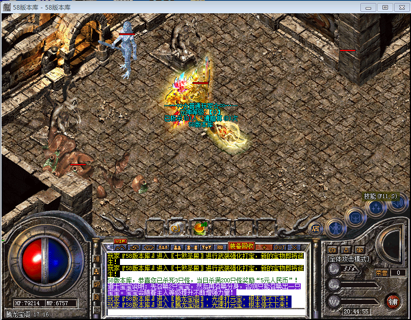
Task: Open the skills sparkle round button
Action: tap(376, 208)
